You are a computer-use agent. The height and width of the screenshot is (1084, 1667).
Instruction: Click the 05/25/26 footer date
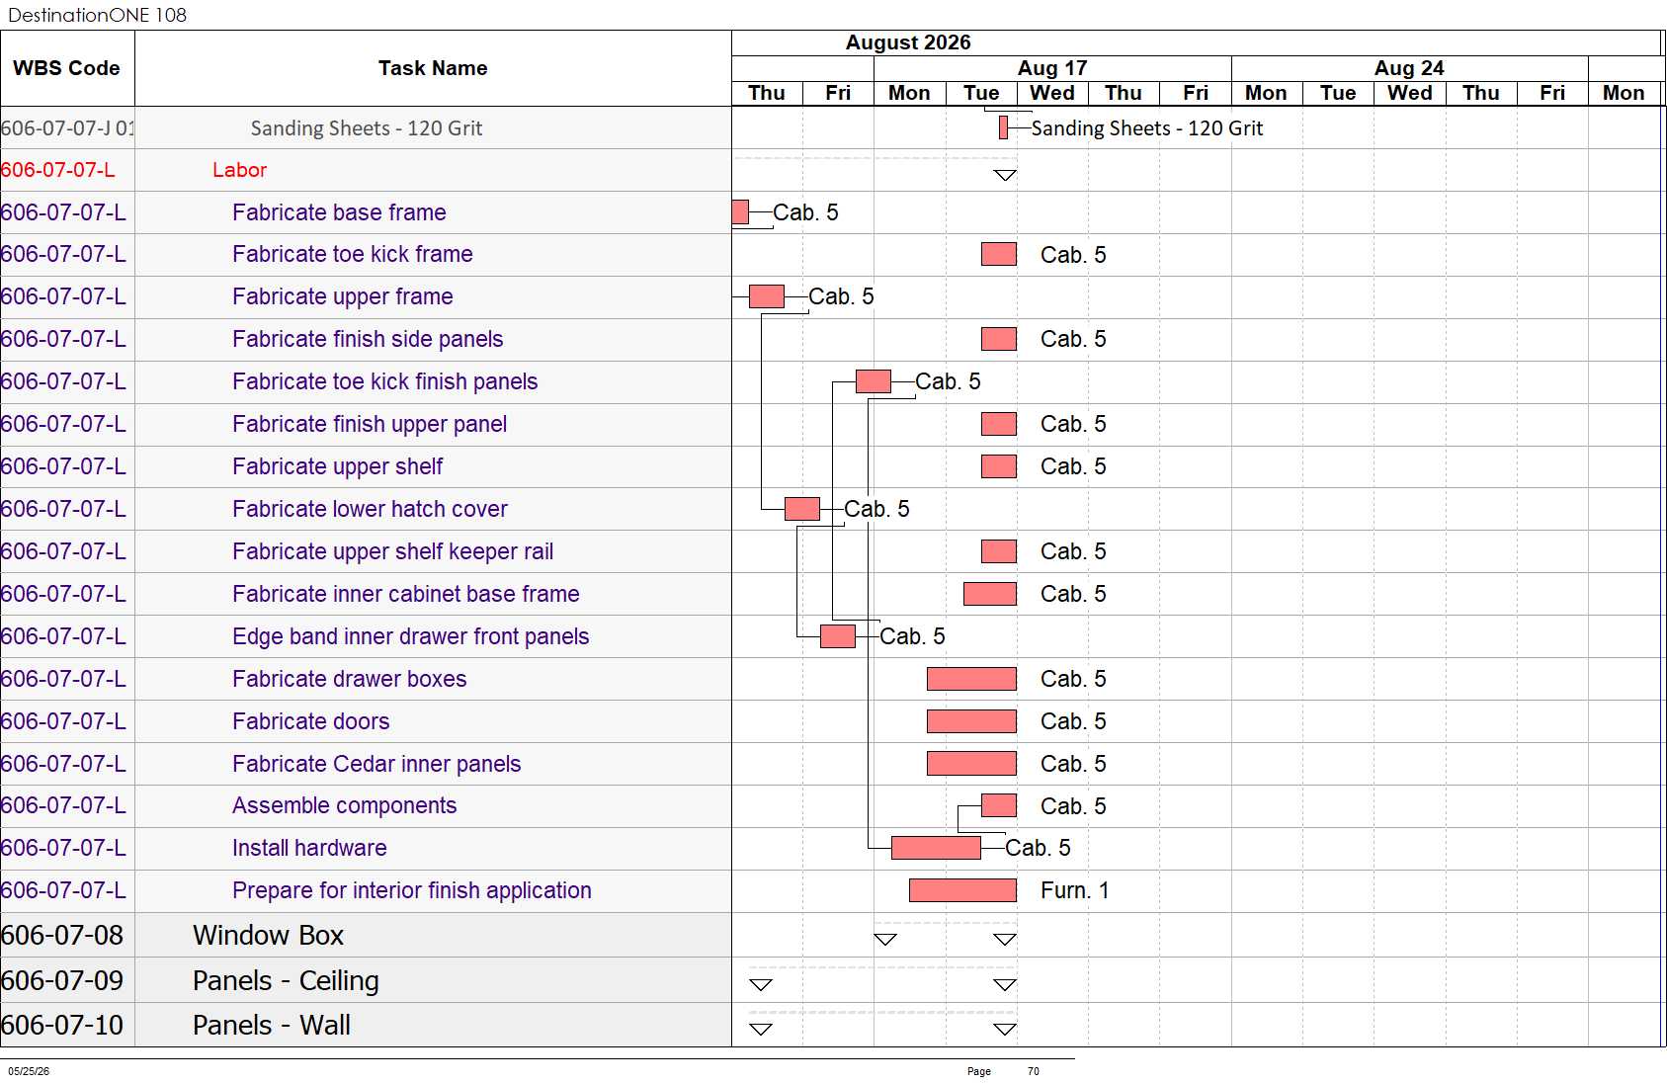point(29,1071)
